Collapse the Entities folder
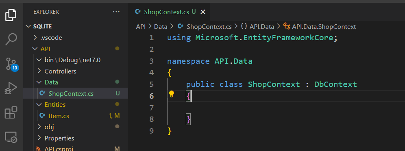 [39, 104]
